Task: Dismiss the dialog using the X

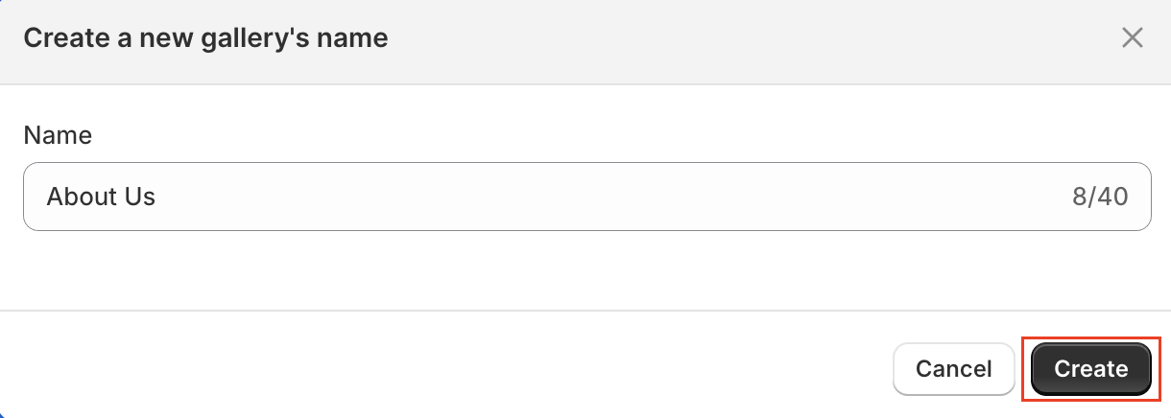Action: (1133, 38)
